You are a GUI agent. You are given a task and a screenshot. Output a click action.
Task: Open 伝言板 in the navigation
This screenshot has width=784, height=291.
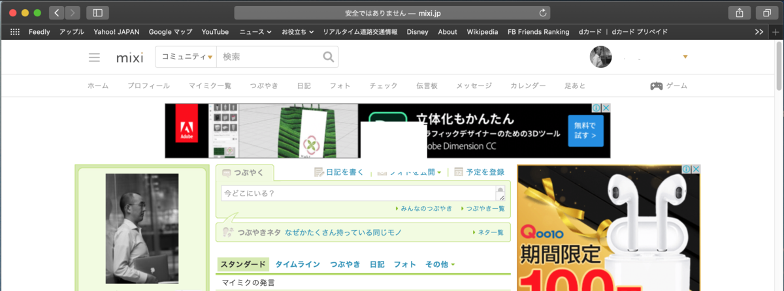click(x=427, y=85)
